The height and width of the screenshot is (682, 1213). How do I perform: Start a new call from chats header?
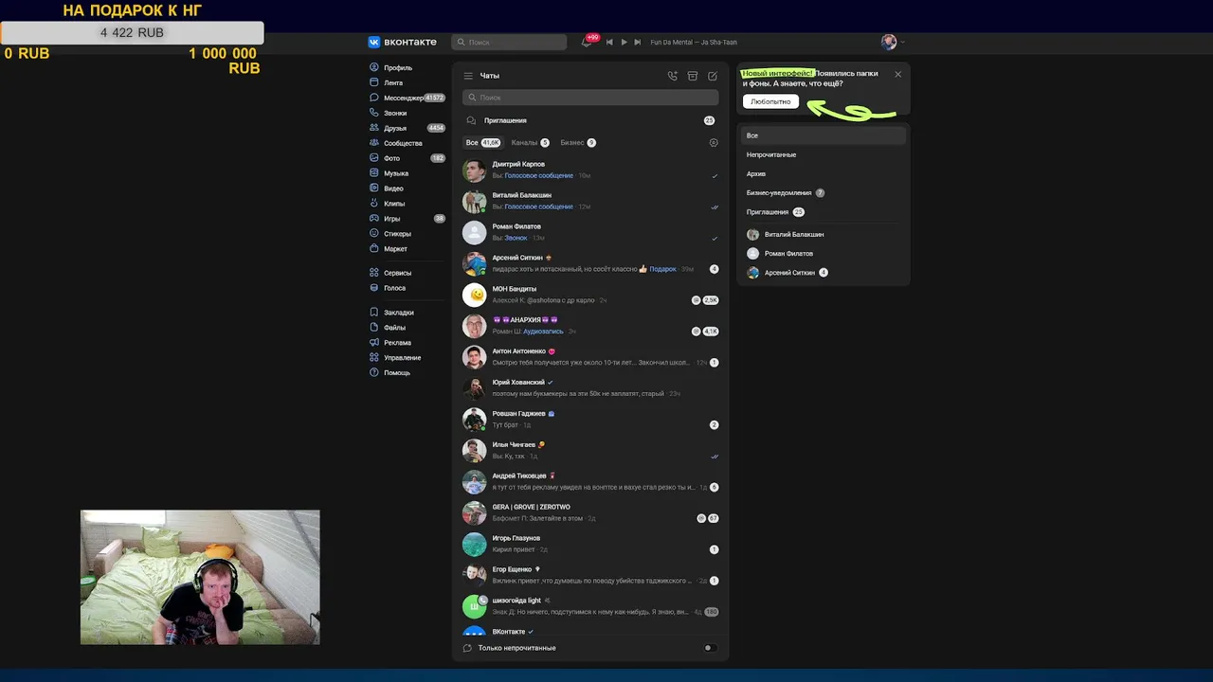673,76
